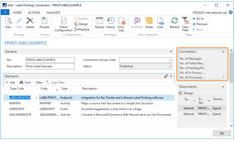The image size is (235, 142).
Task: Click the Type column header
Action: pyautogui.click(x=64, y=89)
